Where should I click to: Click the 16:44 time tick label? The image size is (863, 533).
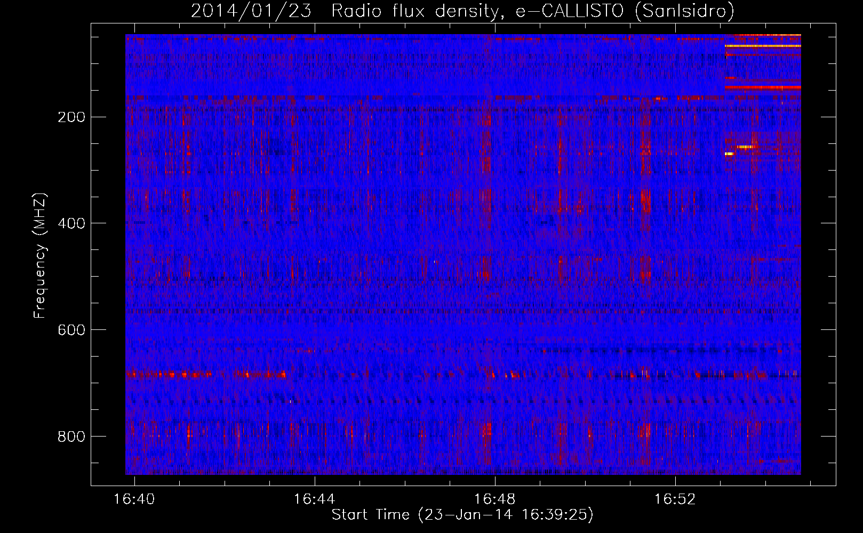click(x=315, y=499)
